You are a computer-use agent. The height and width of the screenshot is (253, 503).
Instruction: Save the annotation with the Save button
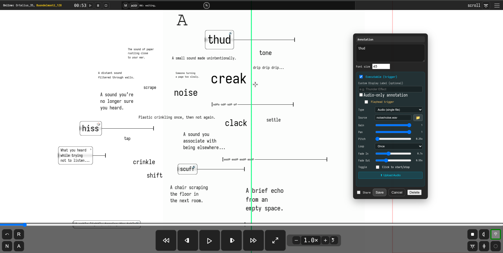(x=379, y=193)
